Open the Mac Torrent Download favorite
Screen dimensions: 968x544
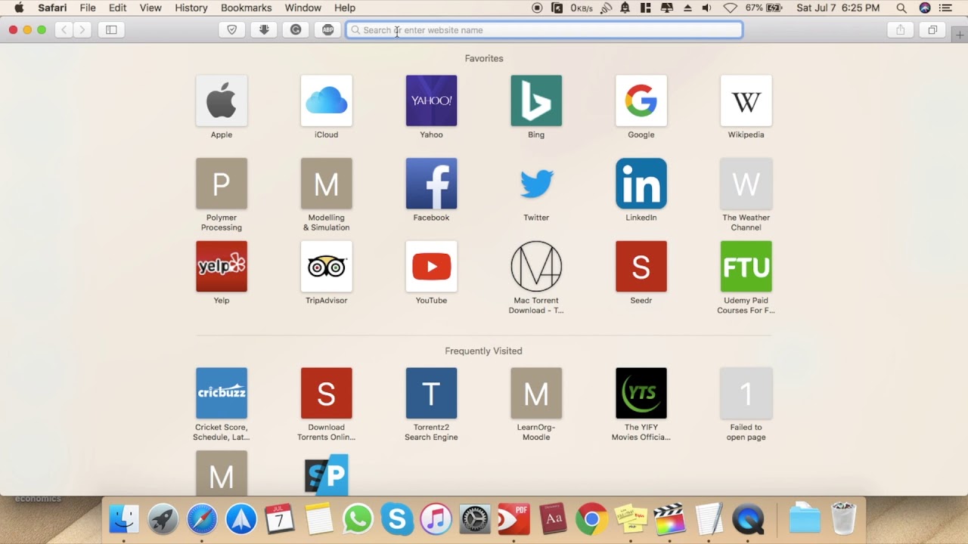[x=536, y=267]
